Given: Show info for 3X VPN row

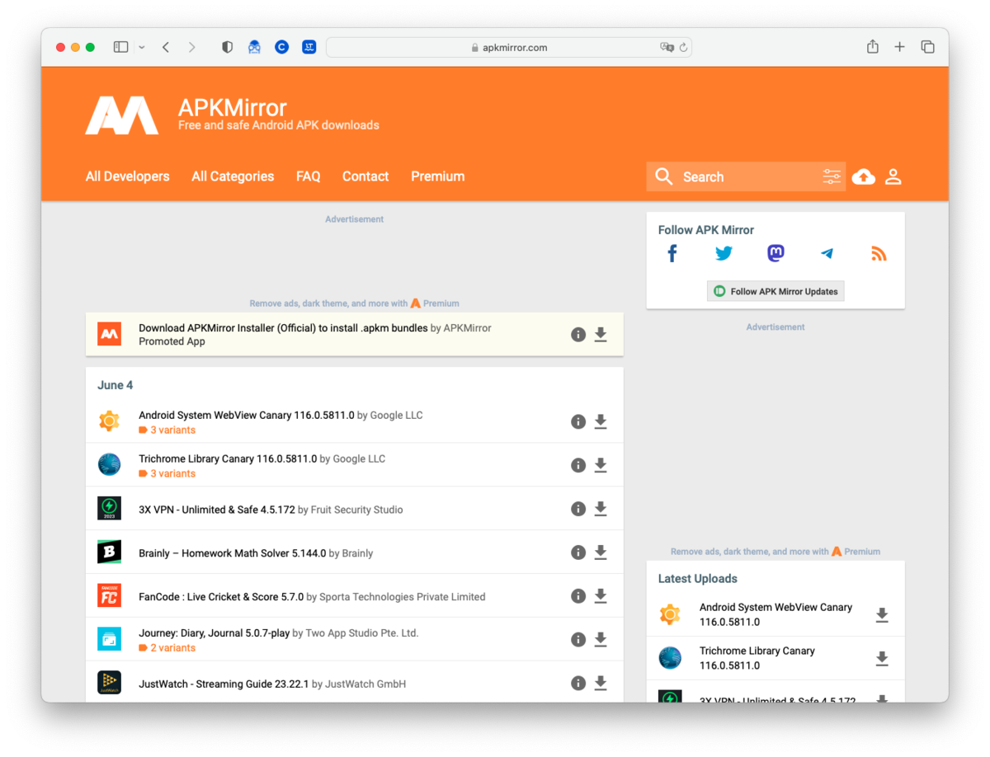Looking at the screenshot, I should 578,509.
